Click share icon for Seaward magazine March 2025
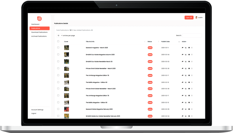This screenshot has height=133, width=233. pyautogui.click(x=183, y=48)
